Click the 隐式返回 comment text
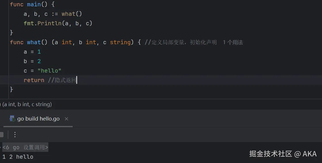The width and height of the screenshot is (322, 163). pyautogui.click(x=65, y=80)
